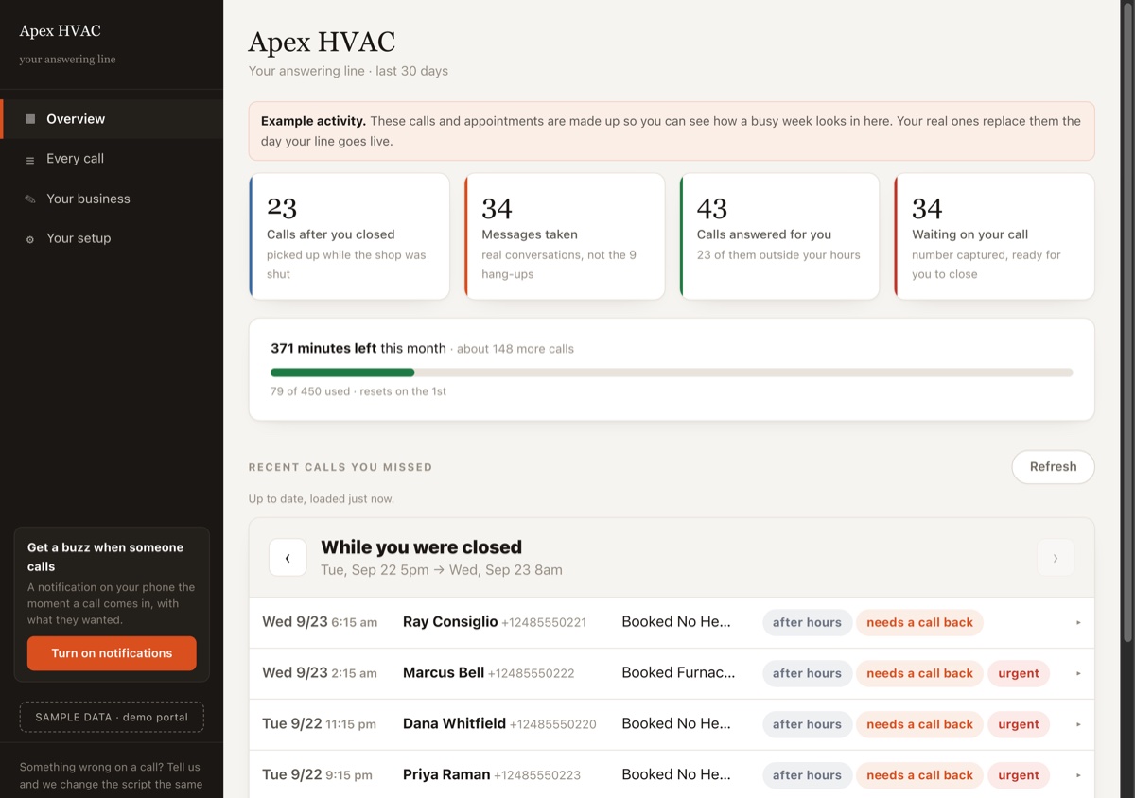Click the 79 of 450 used text

(x=310, y=391)
